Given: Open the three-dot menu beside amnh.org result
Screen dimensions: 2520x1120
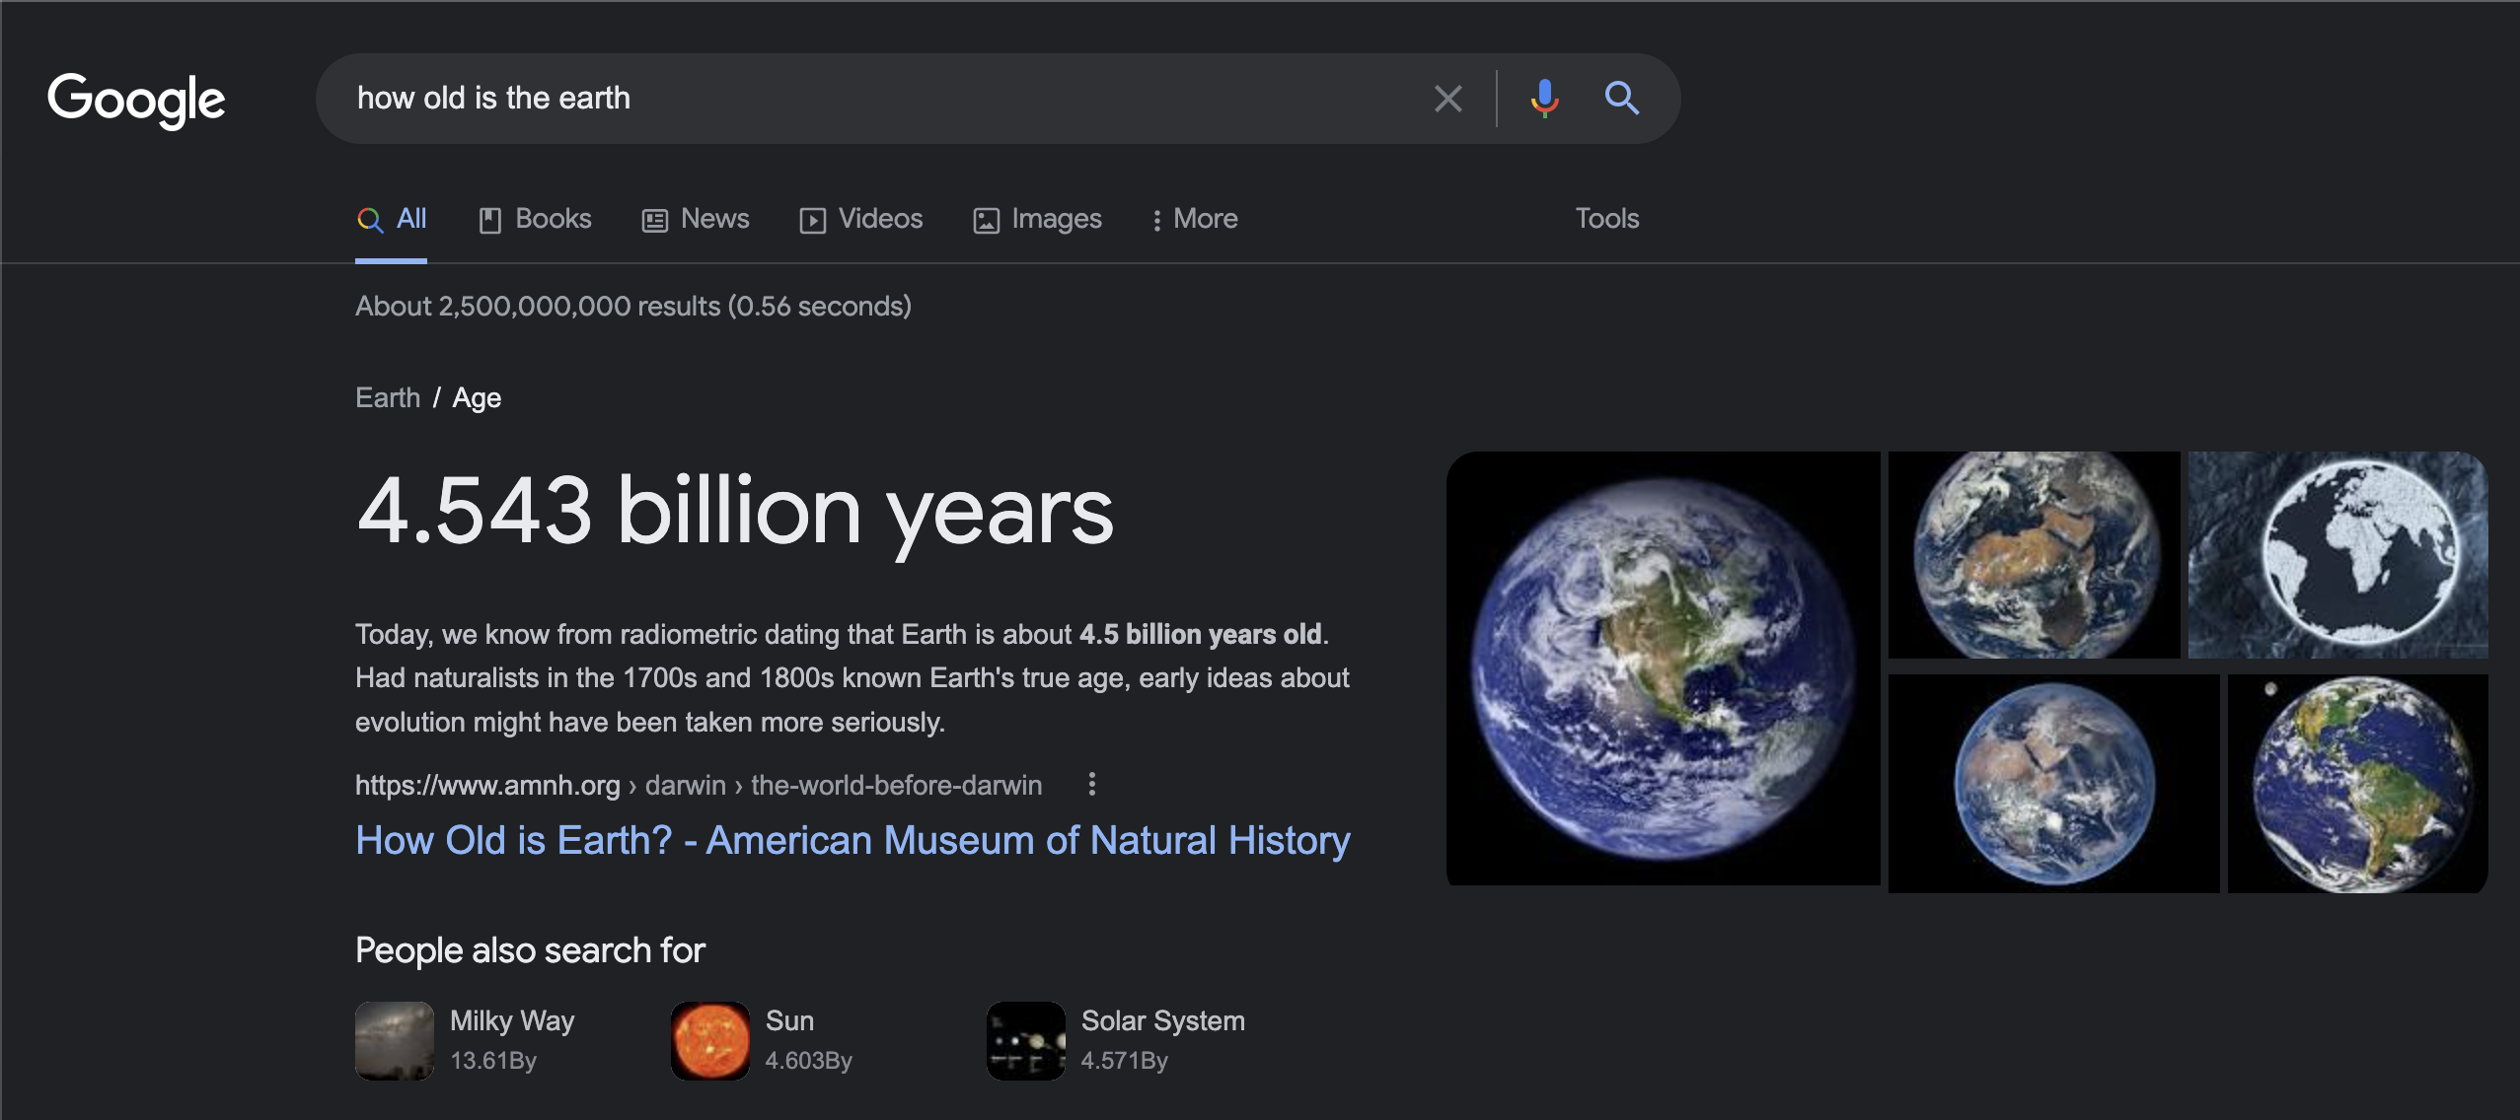Looking at the screenshot, I should point(1091,785).
